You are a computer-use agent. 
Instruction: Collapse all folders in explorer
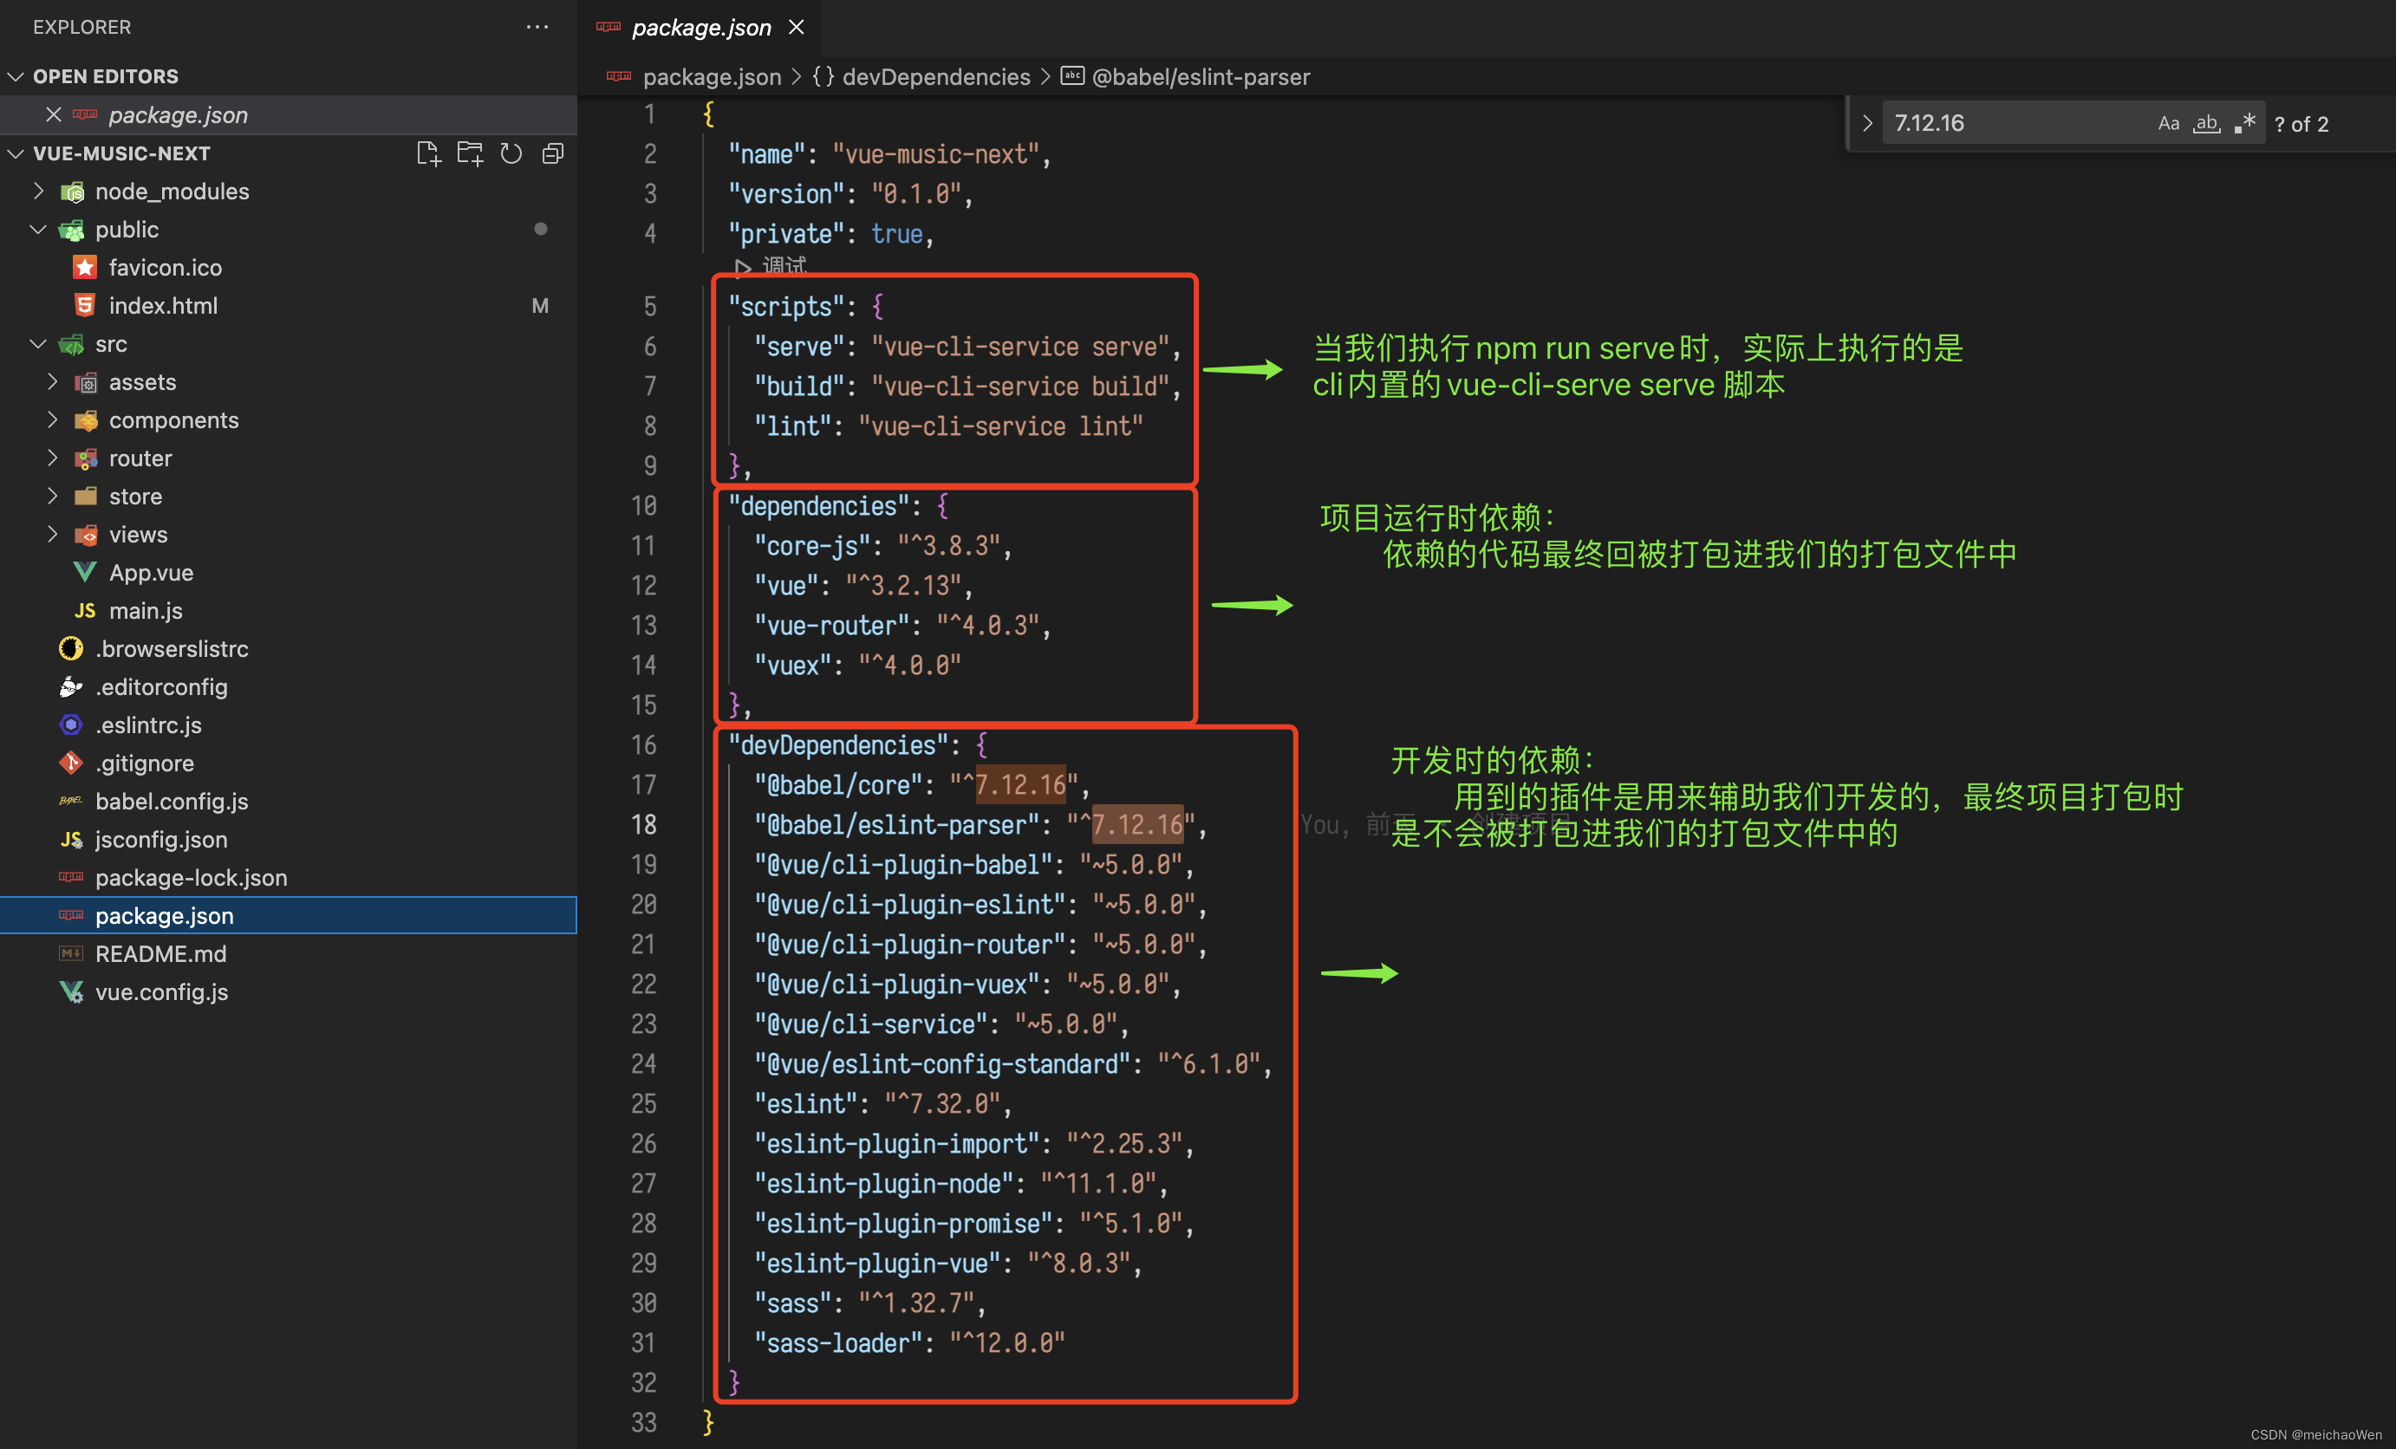coord(552,153)
